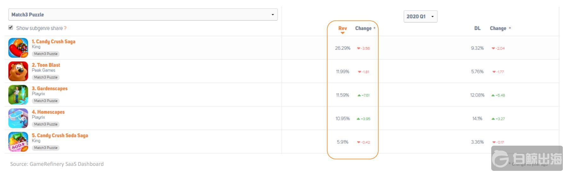
Task: Open the Toon Blast title link
Action: [x=46, y=65]
